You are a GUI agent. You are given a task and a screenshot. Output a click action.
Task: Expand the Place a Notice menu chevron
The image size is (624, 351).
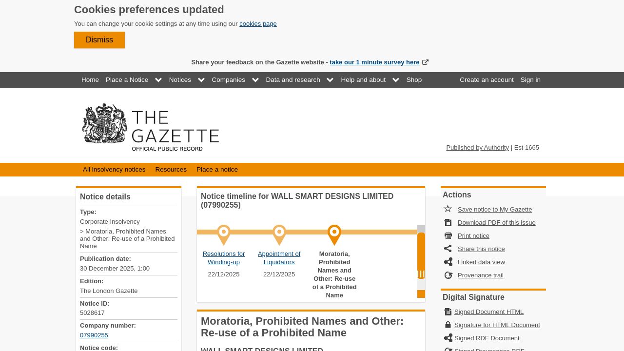158,80
